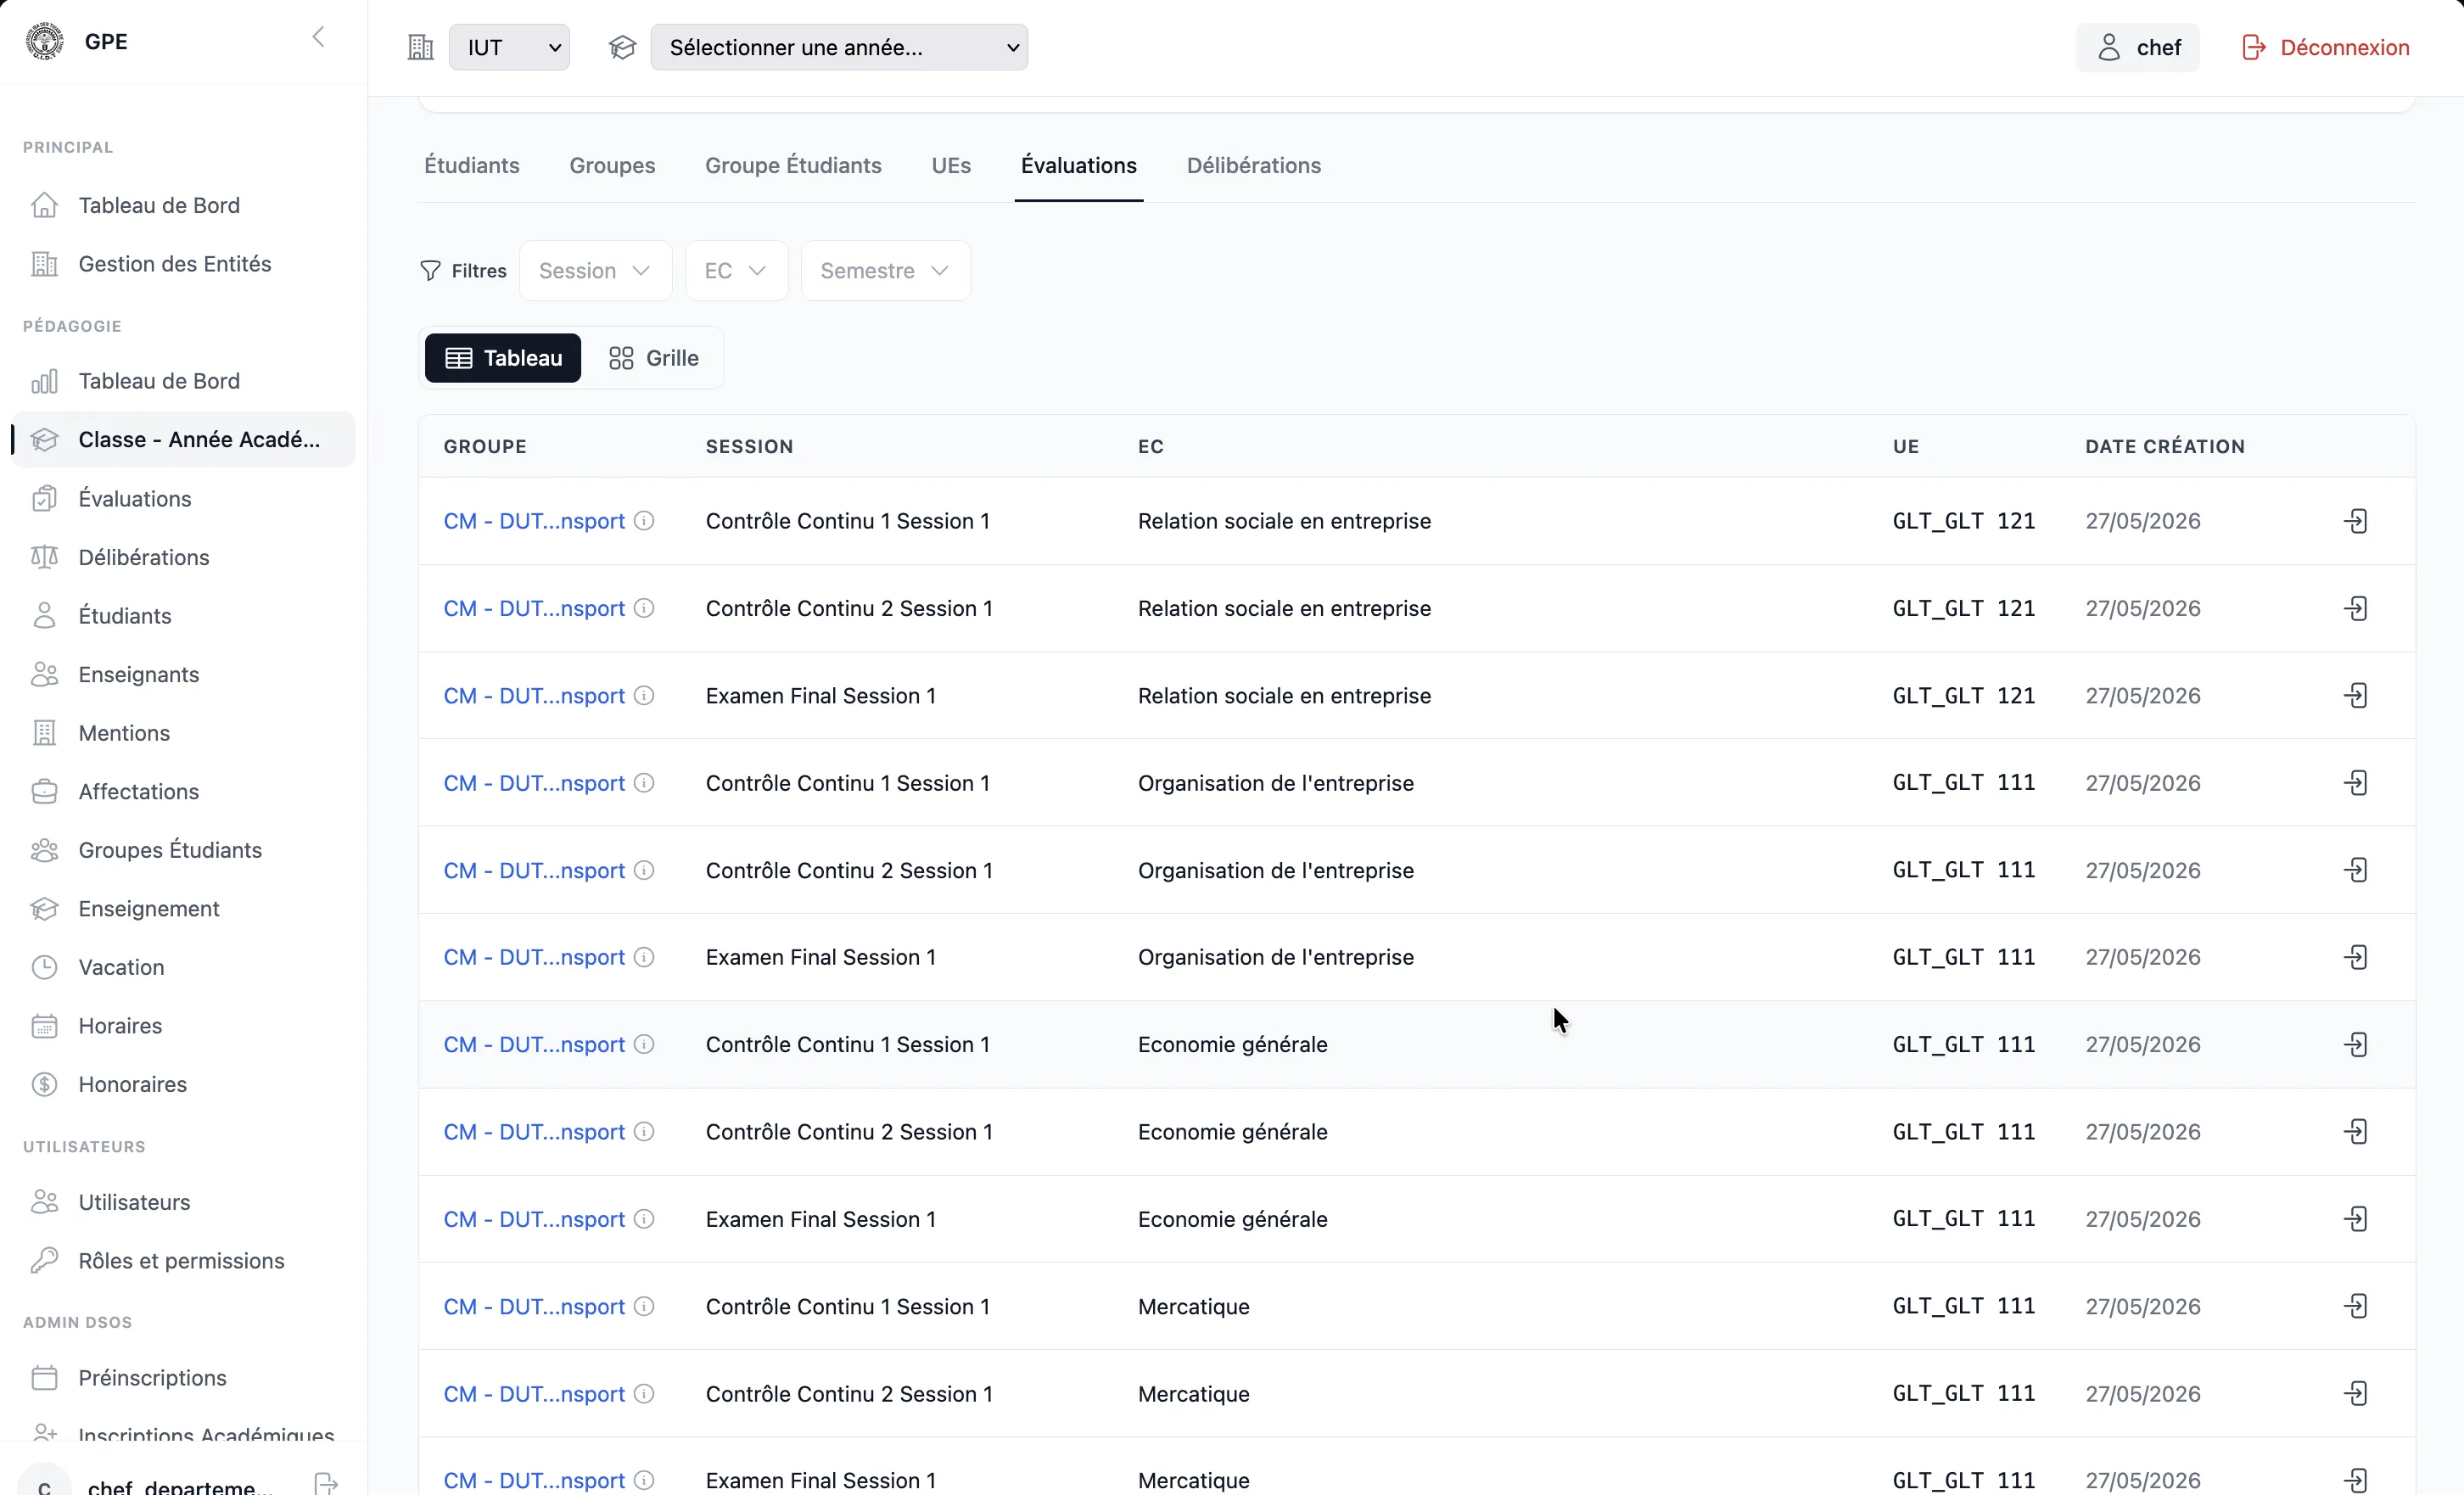Click the GPE logo emblem
Viewport: 2464px width, 1495px height.
pyautogui.click(x=44, y=41)
